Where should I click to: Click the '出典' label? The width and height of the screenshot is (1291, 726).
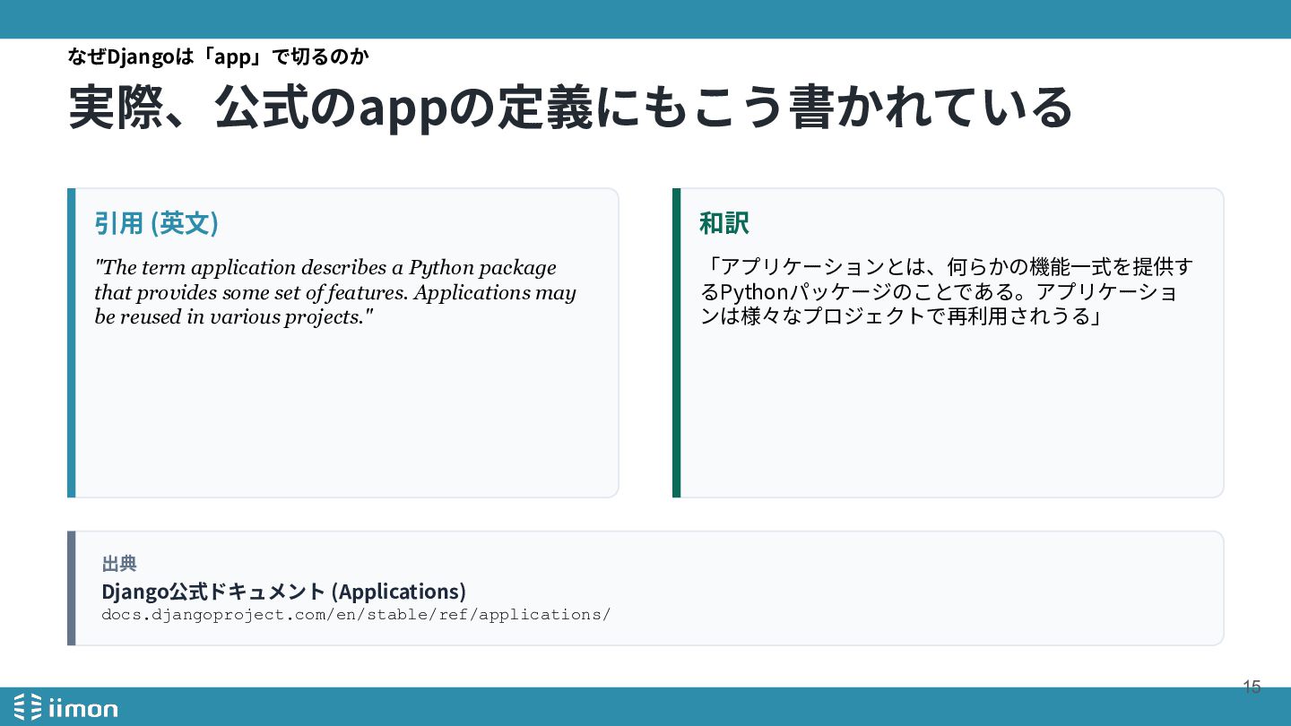point(119,564)
